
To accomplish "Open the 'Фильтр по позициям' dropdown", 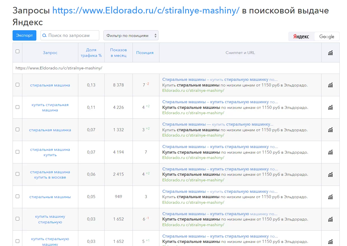I will point(131,36).
